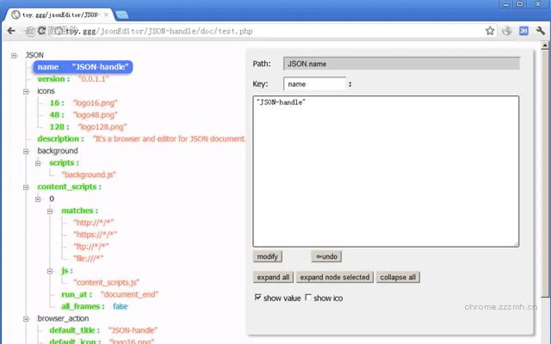
Task: Collapse the matches node in the tree
Action: point(50,210)
